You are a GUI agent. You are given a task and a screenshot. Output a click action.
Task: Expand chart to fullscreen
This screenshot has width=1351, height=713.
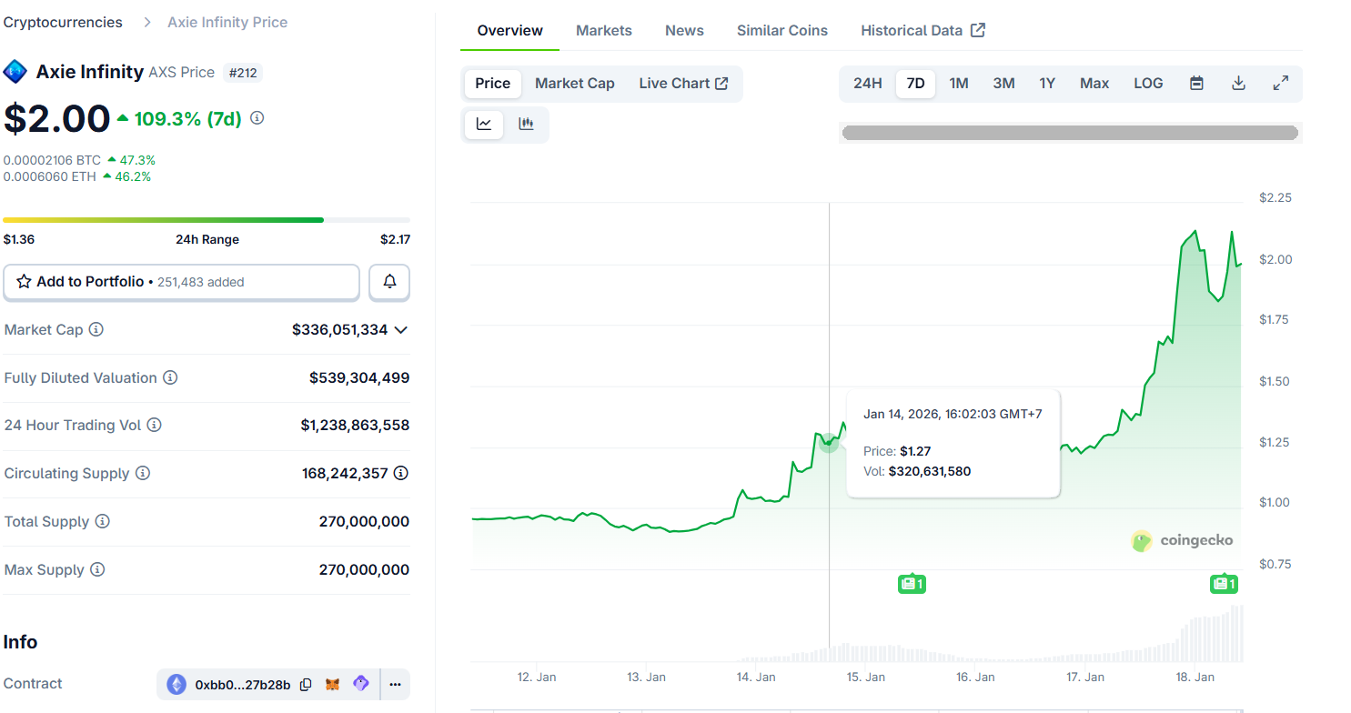coord(1280,84)
